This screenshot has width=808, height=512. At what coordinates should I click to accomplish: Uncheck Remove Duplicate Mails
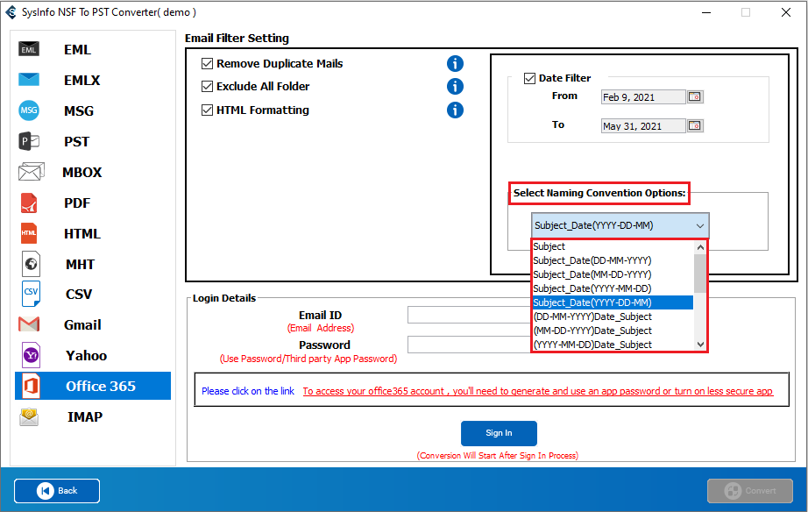pyautogui.click(x=207, y=63)
